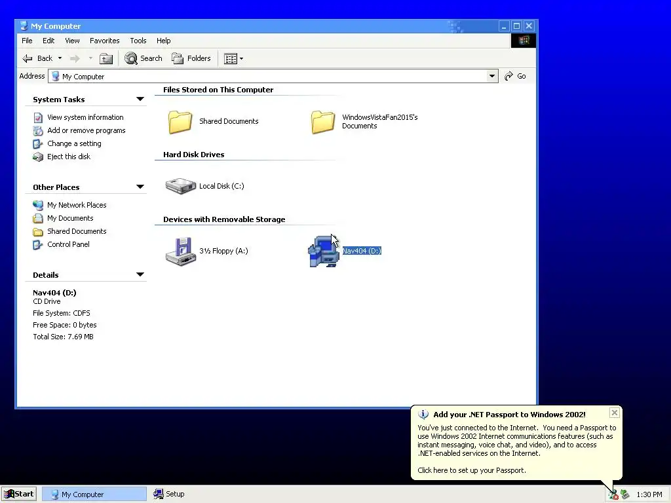Open the Edit menu
Image resolution: width=671 pixels, height=503 pixels.
point(48,41)
